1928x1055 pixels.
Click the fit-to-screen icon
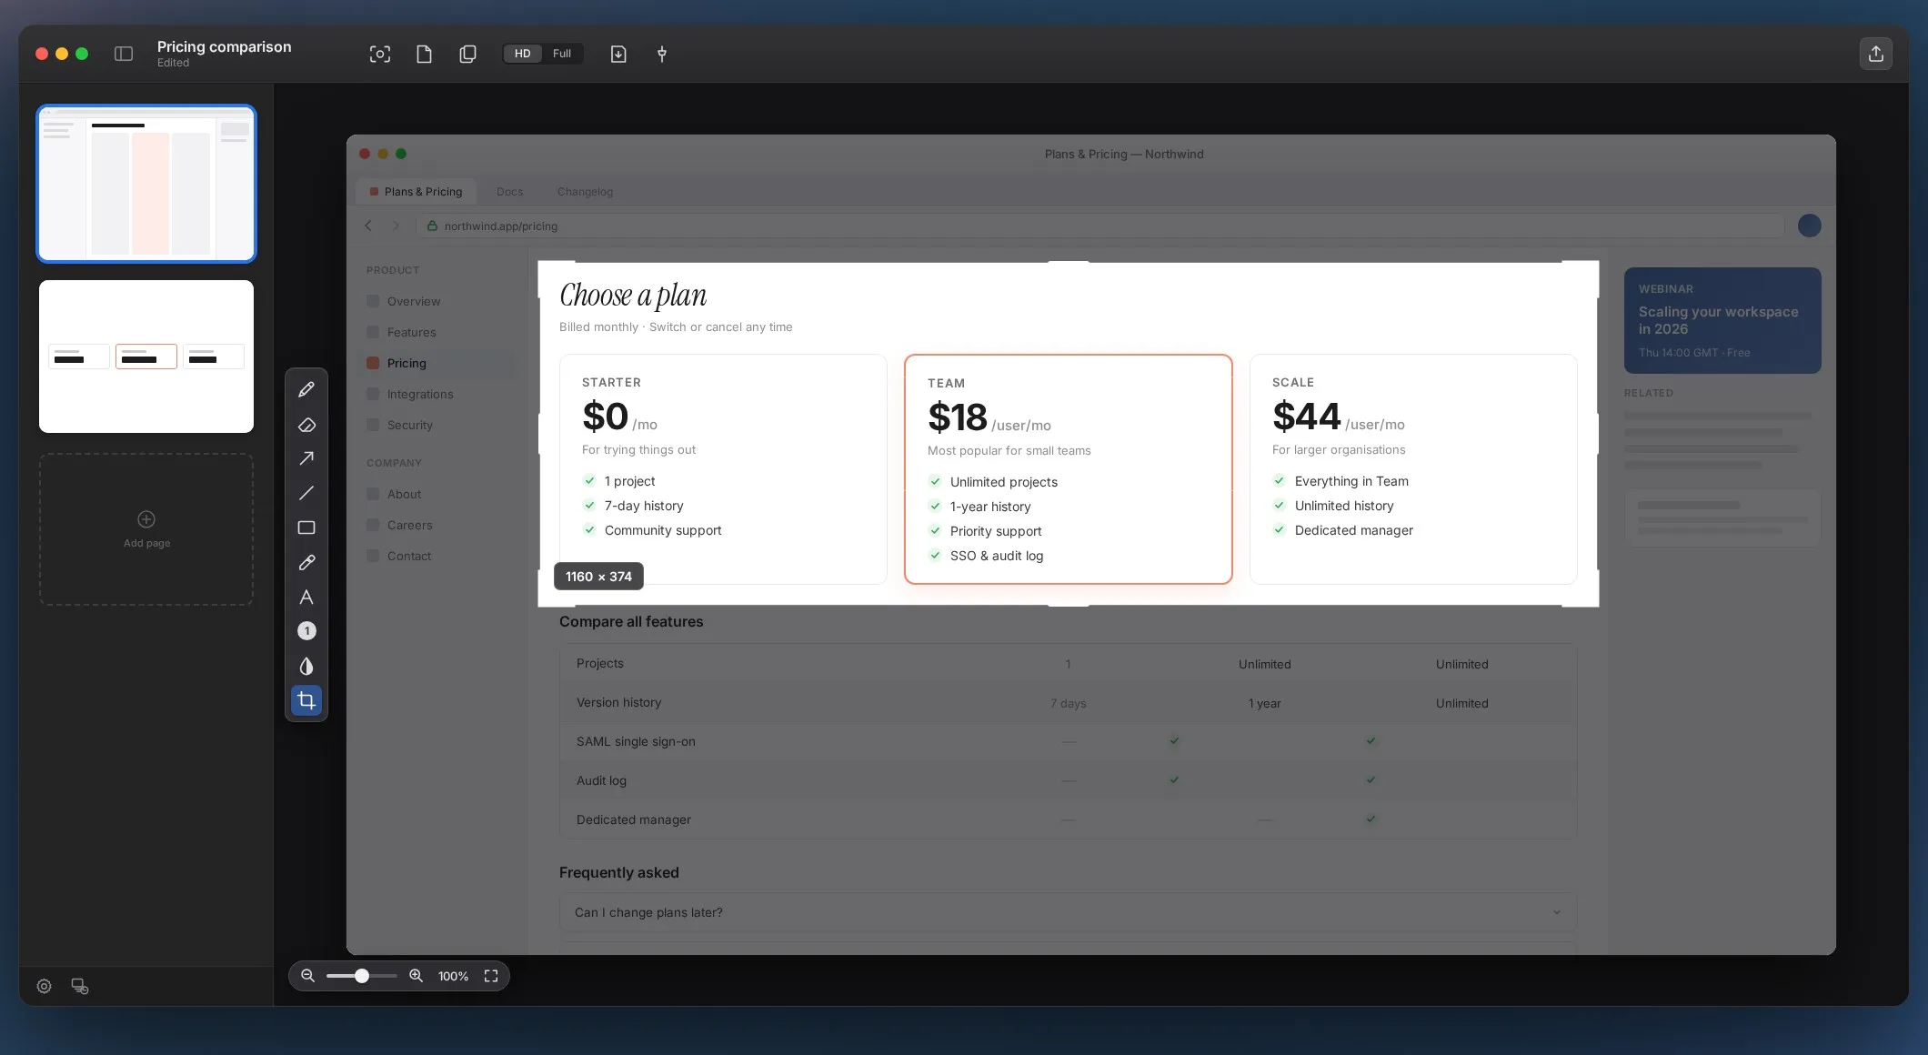(491, 976)
